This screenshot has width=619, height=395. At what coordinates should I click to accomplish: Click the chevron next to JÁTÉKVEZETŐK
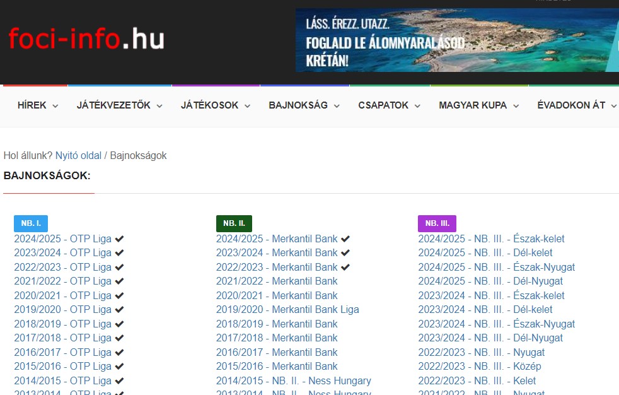[x=159, y=106]
